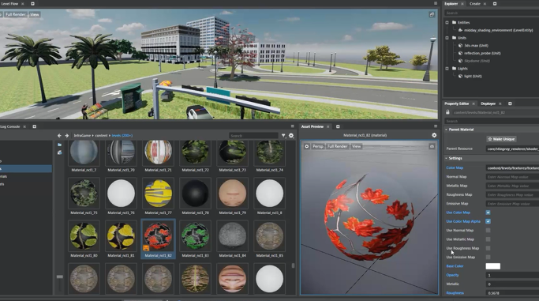Collapse the Parent Material section

[446, 130]
